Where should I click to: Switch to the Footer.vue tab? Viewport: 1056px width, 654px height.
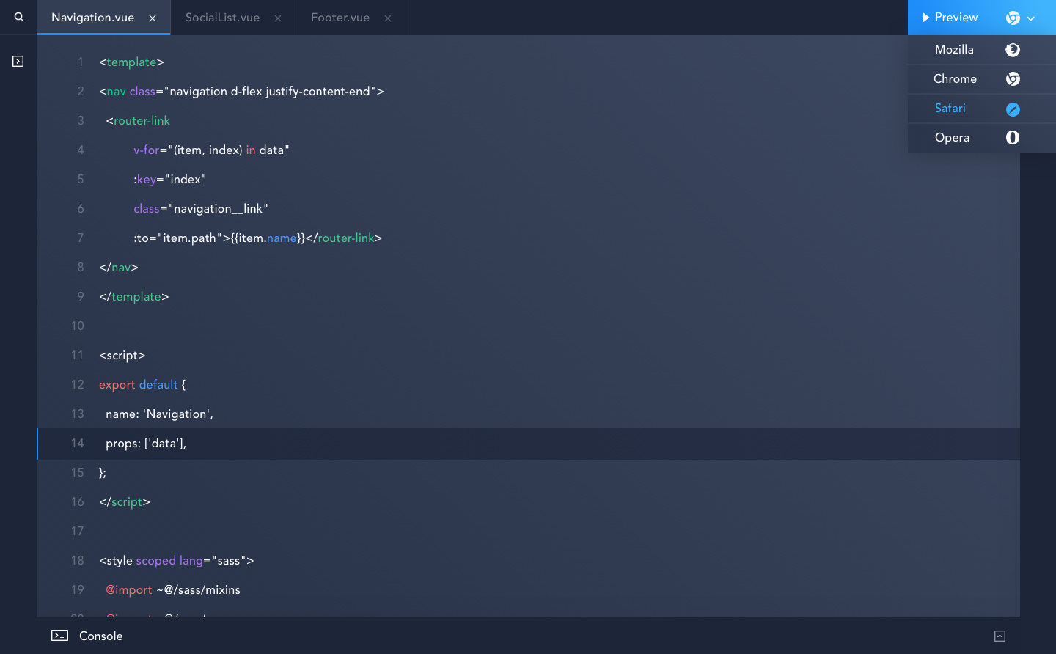[340, 18]
